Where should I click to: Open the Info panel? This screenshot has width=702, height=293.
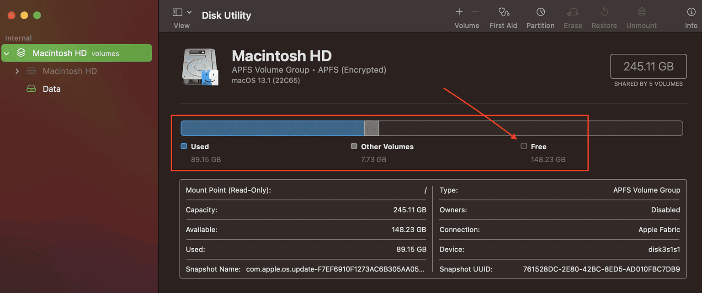coord(691,16)
